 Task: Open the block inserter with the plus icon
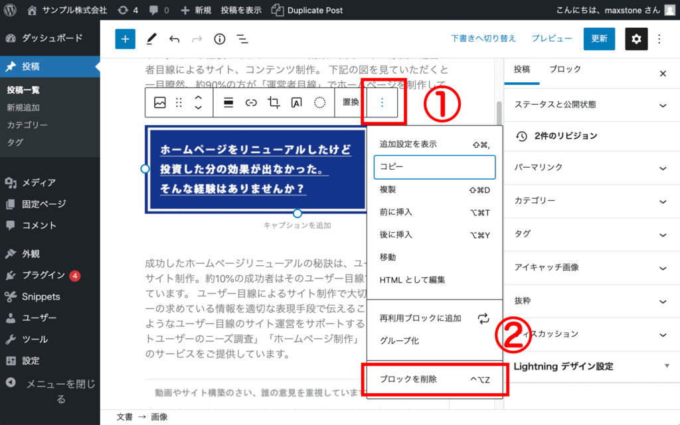[x=125, y=38]
